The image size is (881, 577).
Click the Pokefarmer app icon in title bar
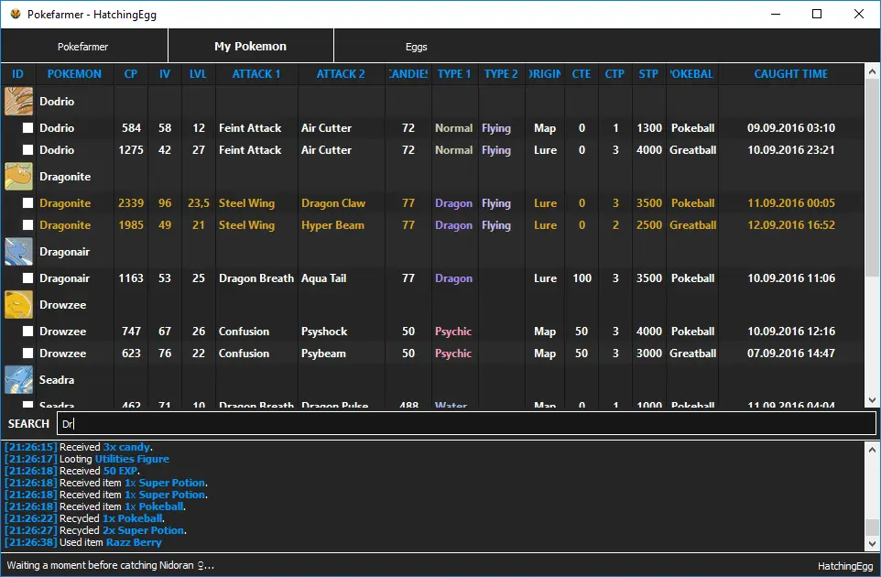click(16, 14)
